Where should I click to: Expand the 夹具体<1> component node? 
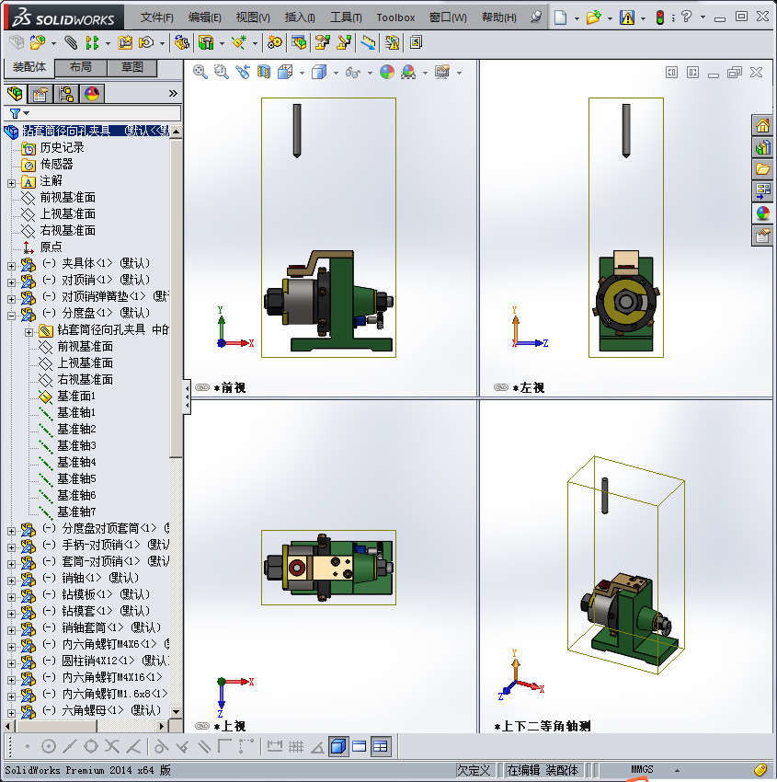click(x=11, y=266)
